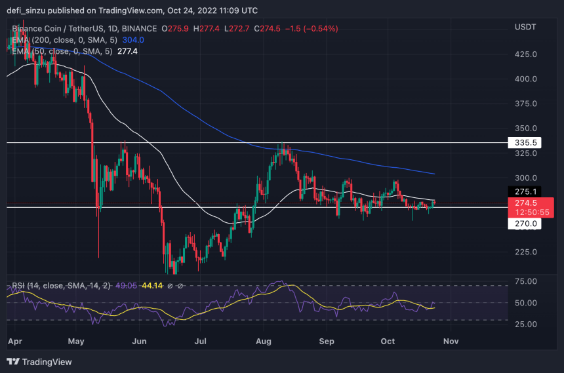The image size is (564, 373).
Task: Open the EMA 200 indicator legend
Action: point(65,40)
